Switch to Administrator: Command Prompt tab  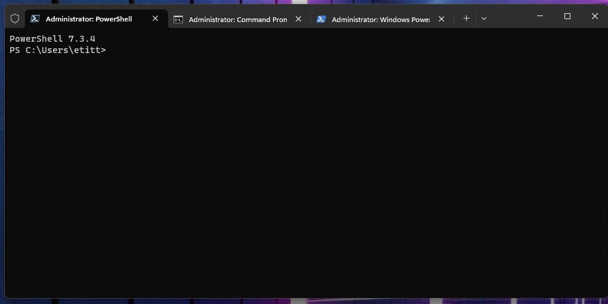click(237, 19)
